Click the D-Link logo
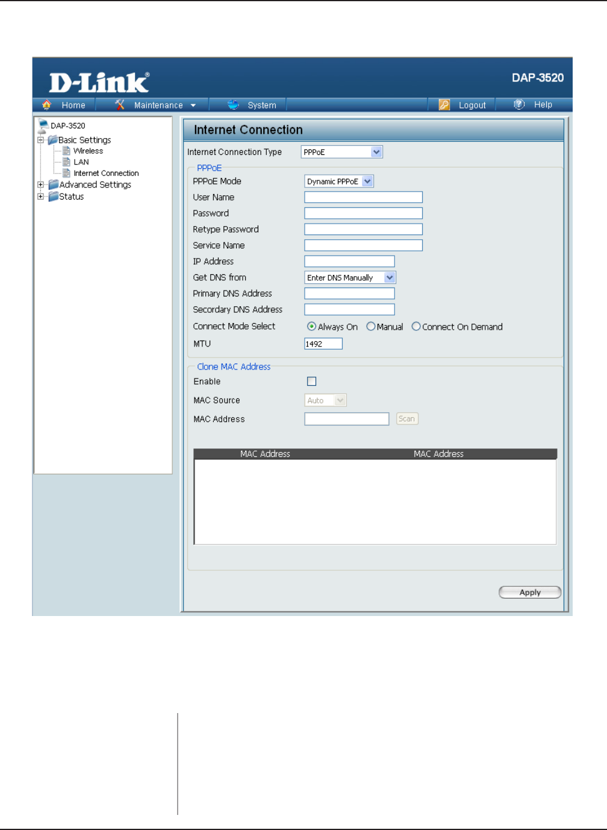607x830 pixels. [x=99, y=82]
